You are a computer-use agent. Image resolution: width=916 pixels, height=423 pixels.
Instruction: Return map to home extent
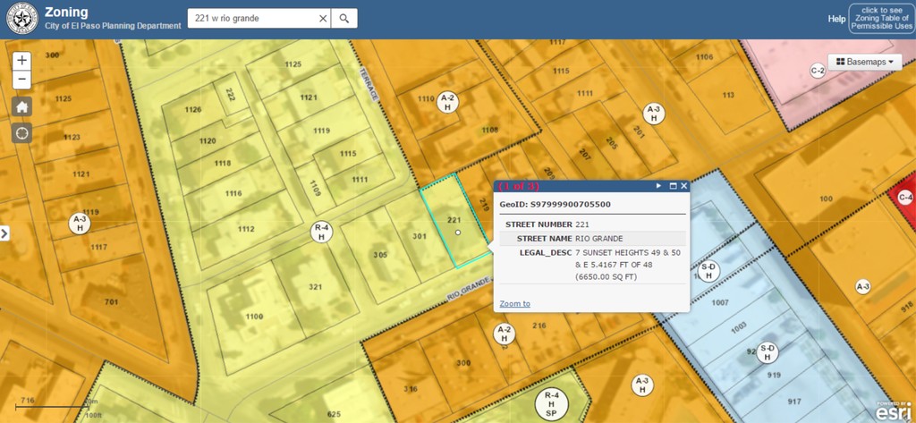coord(22,106)
